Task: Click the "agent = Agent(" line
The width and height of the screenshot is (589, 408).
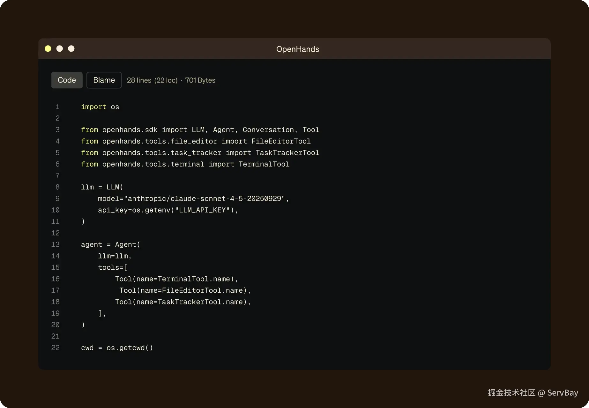Action: [110, 244]
